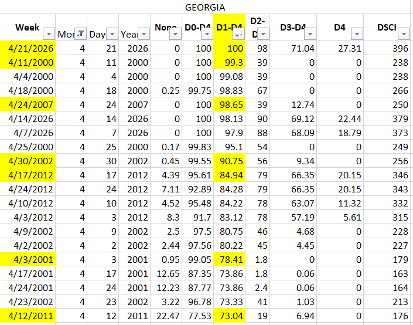Select highlighted cell 4/12/2011
Screen dimensions: 413x325
28,316
